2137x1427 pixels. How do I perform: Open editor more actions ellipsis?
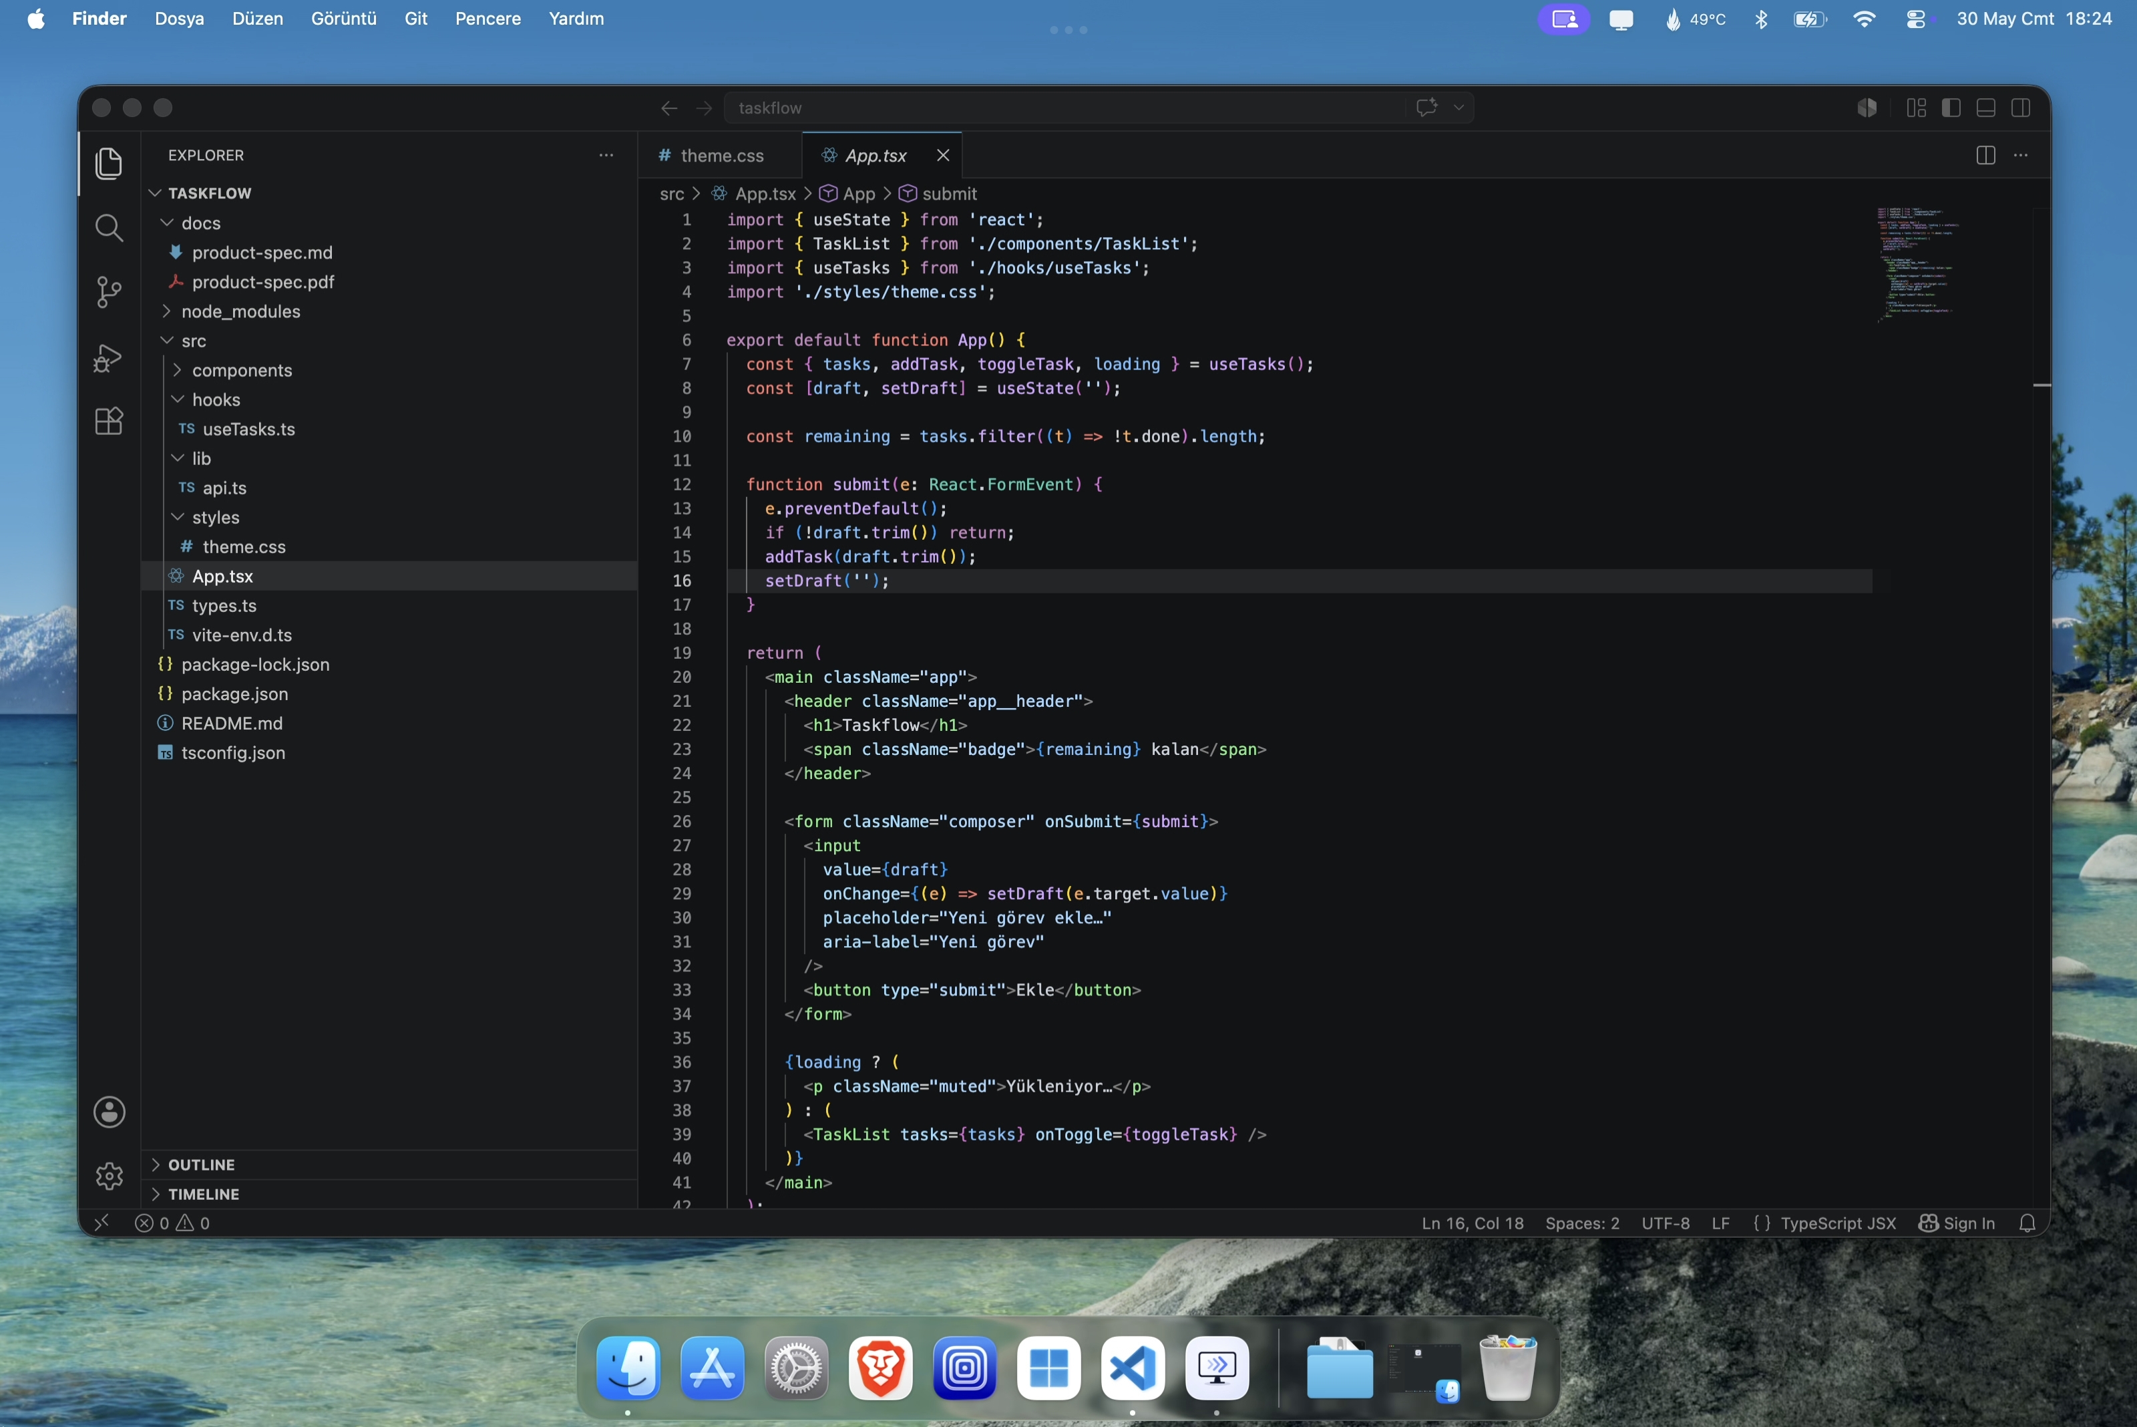(x=2021, y=156)
